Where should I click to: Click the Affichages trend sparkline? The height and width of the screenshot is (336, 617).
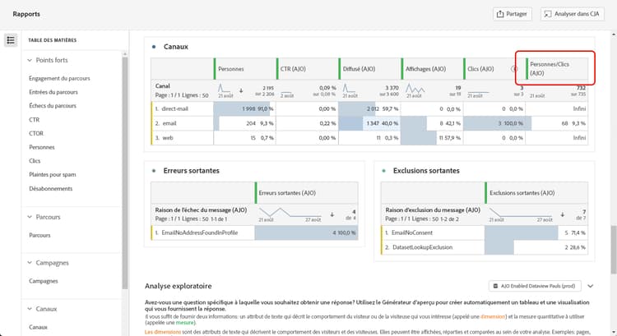[415, 88]
